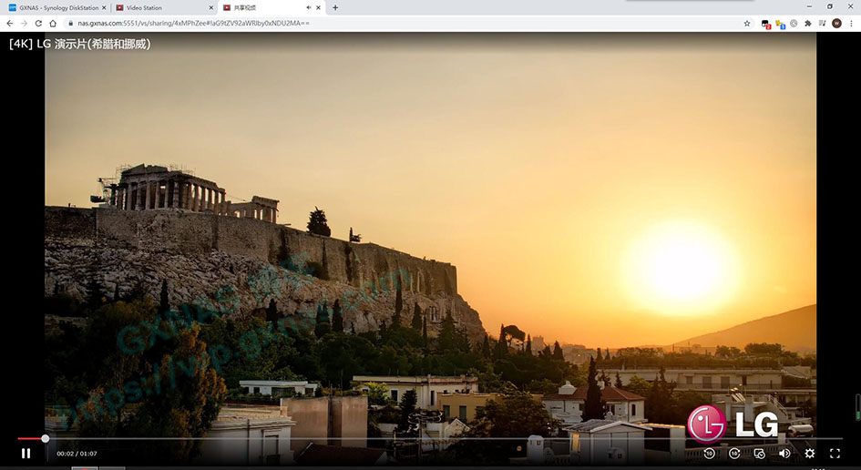861x470 pixels.
Task: Enter fullscreen mode
Action: pos(835,453)
